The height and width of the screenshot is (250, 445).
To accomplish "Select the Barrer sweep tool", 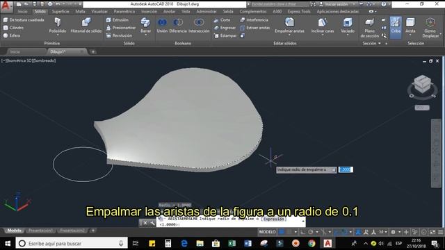I will [145, 25].
